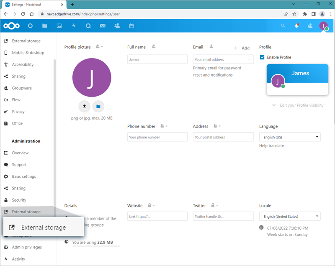Click the storage usage progress bar
Screen dimensions: 335x266
96,246
